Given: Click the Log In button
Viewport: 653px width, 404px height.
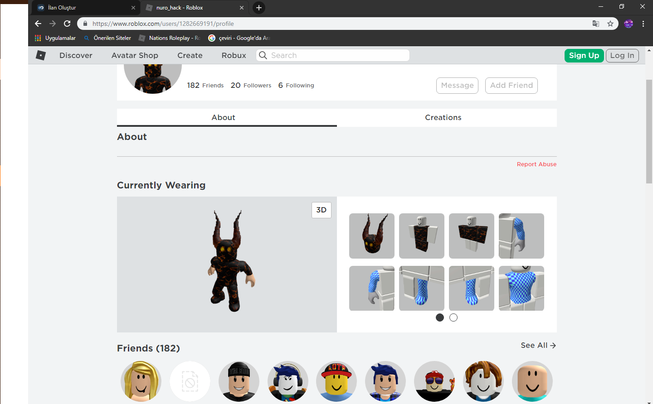Looking at the screenshot, I should [622, 55].
